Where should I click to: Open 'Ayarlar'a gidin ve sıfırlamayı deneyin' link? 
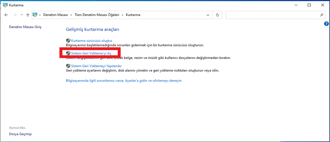124,80
